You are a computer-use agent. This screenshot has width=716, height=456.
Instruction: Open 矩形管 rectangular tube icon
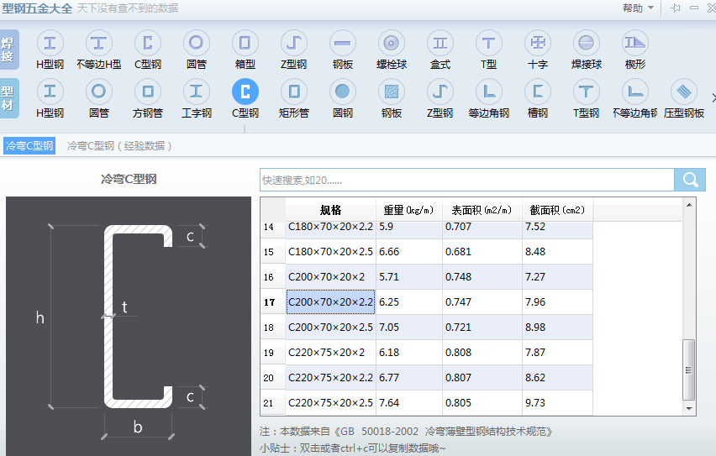[x=293, y=92]
